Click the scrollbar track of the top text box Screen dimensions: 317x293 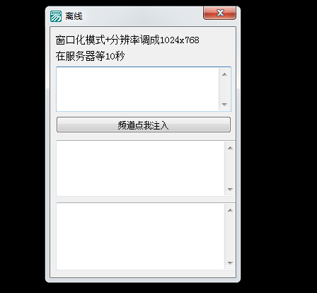[x=224, y=89]
